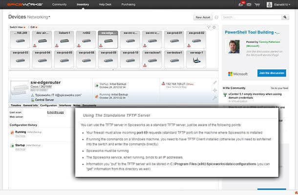Open notifications with the red badge
This screenshot has width=298, height=195.
241,4
